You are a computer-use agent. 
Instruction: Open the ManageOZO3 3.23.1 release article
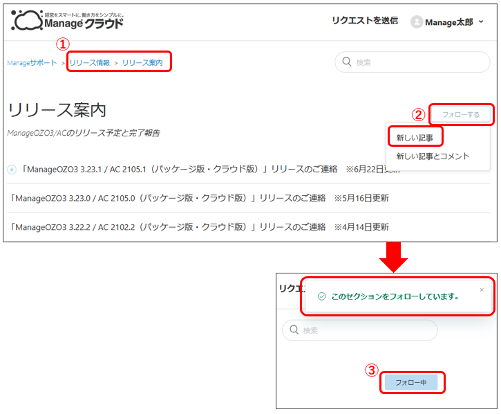coord(180,169)
